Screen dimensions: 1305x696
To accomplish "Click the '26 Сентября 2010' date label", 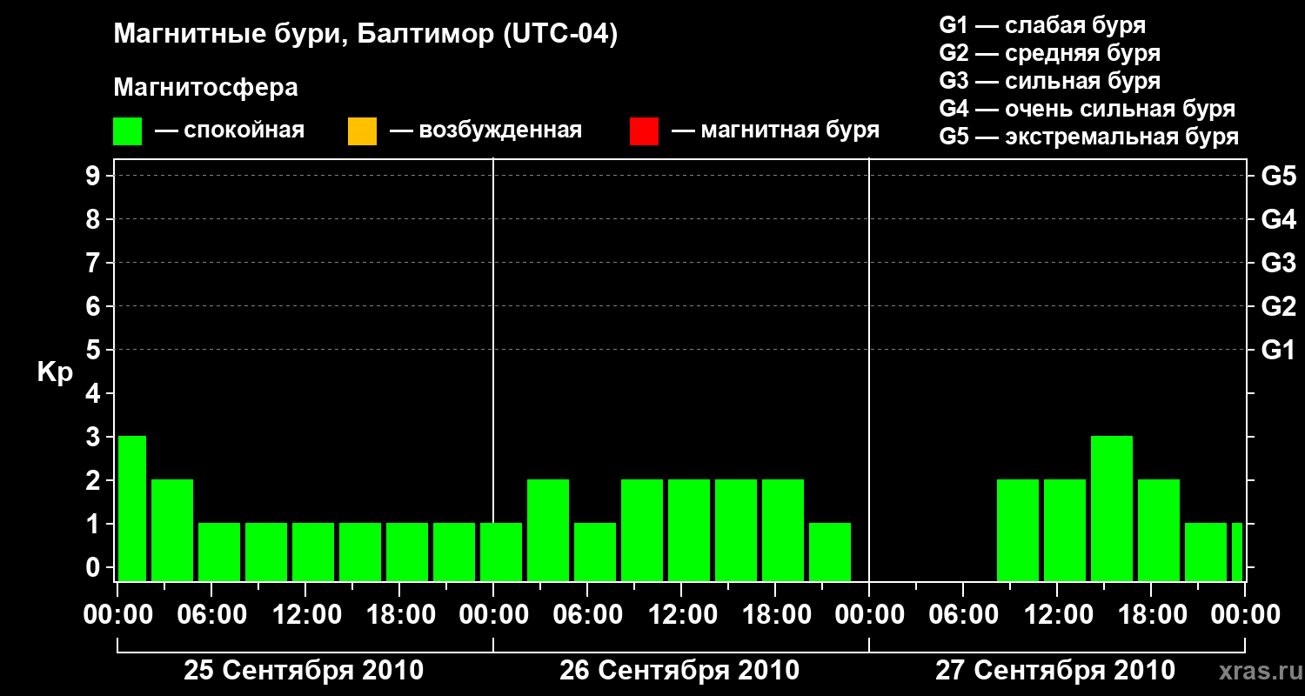I will point(679,671).
